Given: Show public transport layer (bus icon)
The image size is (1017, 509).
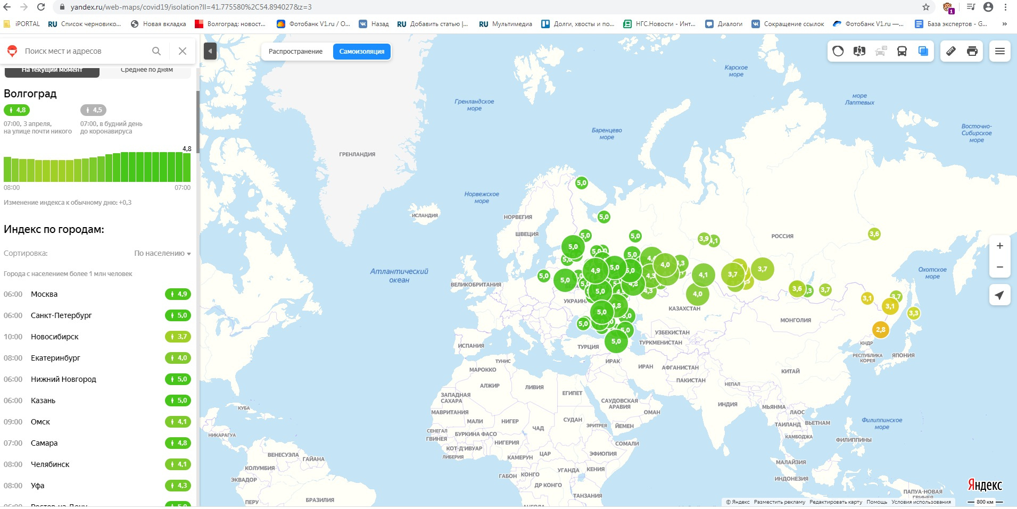Looking at the screenshot, I should 902,51.
